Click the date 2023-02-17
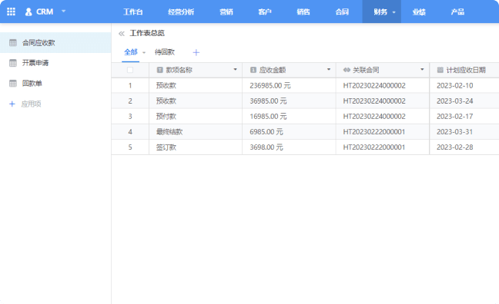The width and height of the screenshot is (499, 304). pyautogui.click(x=455, y=117)
